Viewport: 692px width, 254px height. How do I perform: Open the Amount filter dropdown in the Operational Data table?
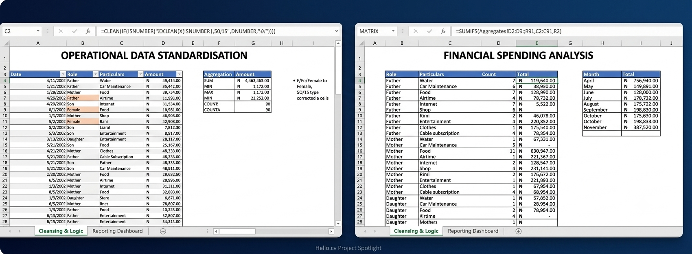point(179,74)
